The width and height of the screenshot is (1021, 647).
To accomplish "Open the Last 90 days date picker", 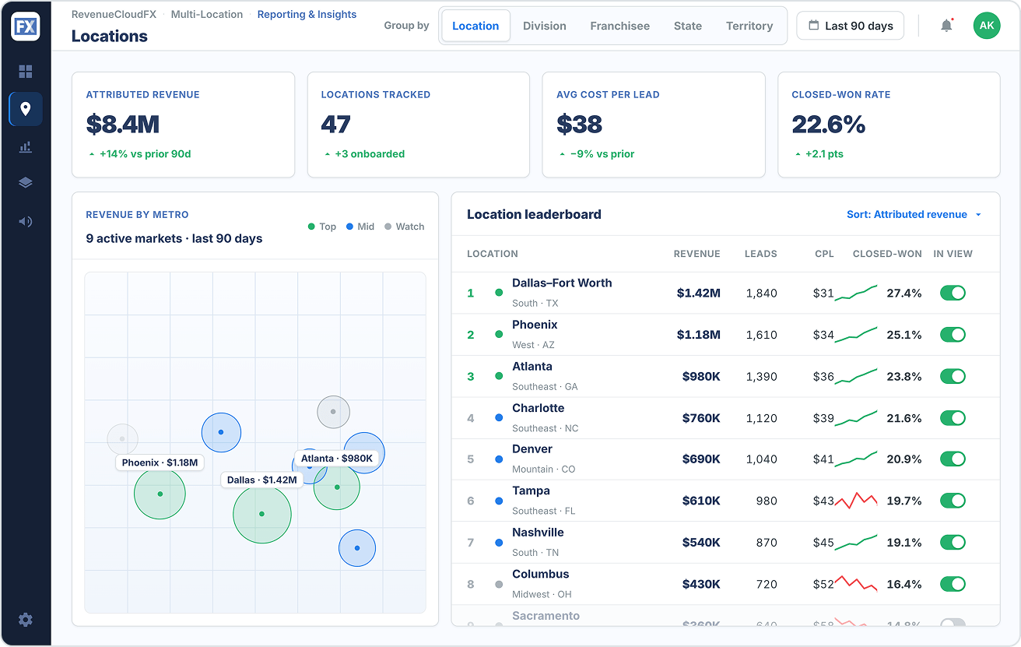I will [851, 26].
